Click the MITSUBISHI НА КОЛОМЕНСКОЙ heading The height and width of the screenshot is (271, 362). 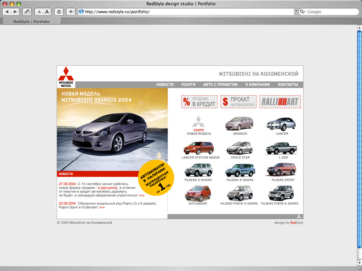pos(258,74)
